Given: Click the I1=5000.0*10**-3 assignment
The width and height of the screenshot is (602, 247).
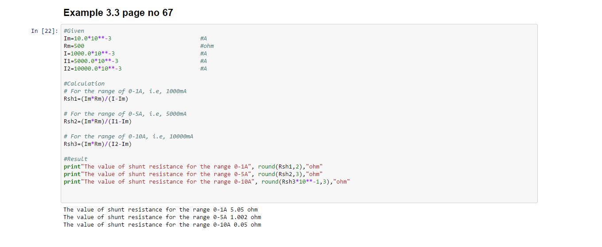Looking at the screenshot, I should point(91,61).
